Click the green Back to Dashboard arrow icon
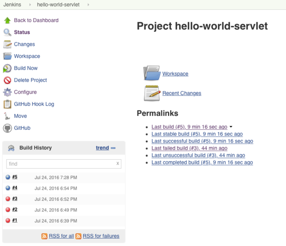Image resolution: width=286 pixels, height=246 pixels. pyautogui.click(x=7, y=20)
